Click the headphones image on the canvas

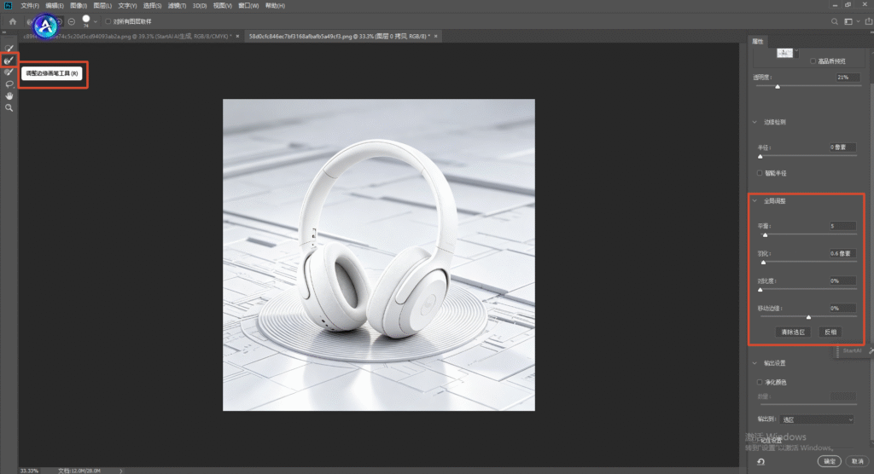click(378, 255)
